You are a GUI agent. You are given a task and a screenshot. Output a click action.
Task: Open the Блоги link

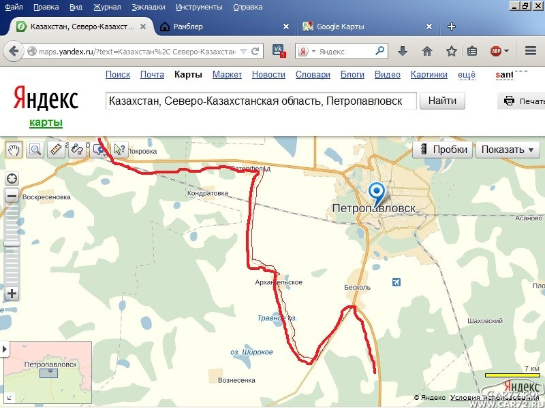coord(352,75)
